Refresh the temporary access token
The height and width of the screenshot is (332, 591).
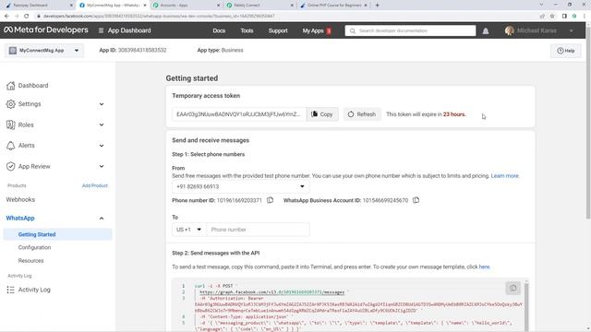tap(362, 114)
